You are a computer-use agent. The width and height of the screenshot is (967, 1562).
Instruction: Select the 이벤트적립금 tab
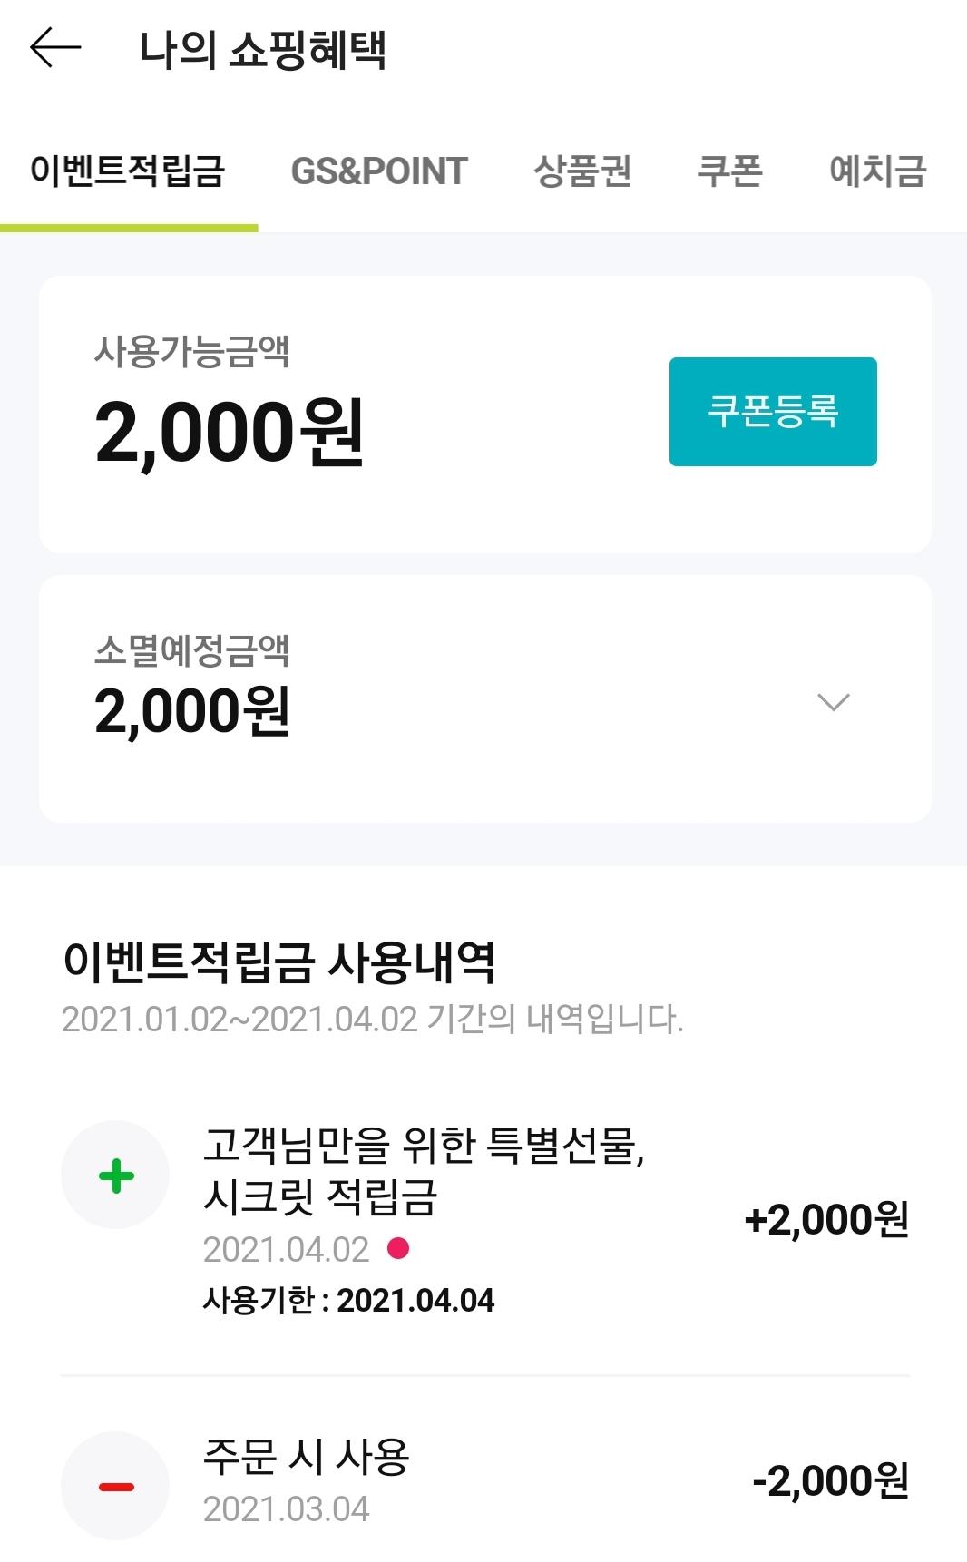(x=128, y=171)
